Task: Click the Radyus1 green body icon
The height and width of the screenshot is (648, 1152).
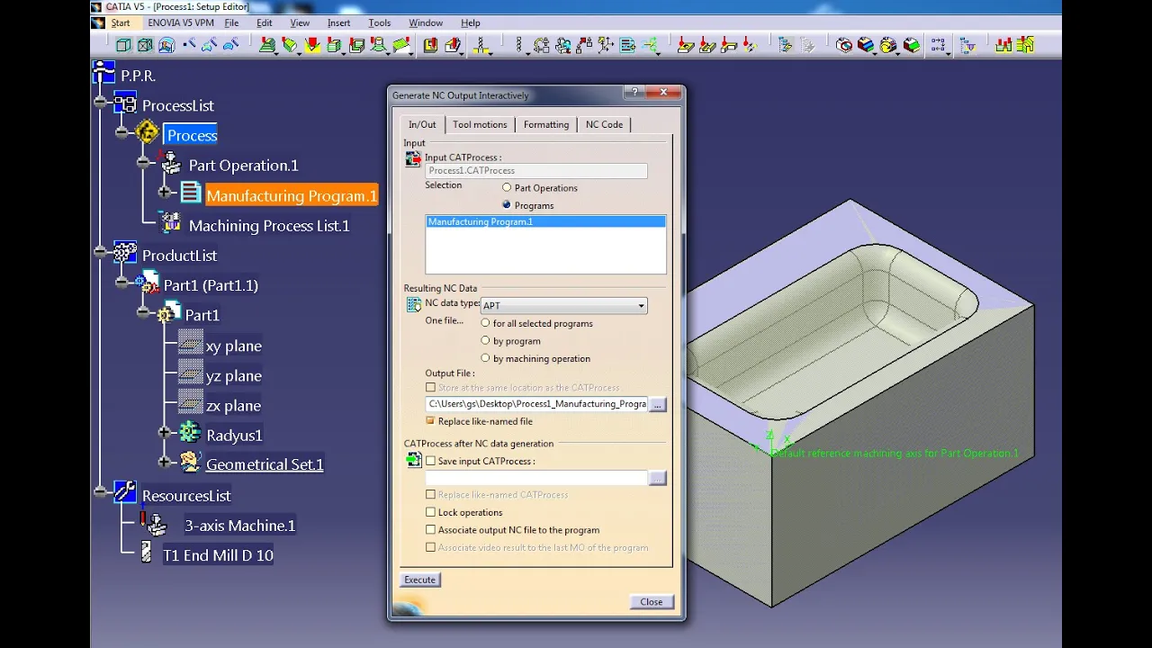Action: tap(190, 433)
